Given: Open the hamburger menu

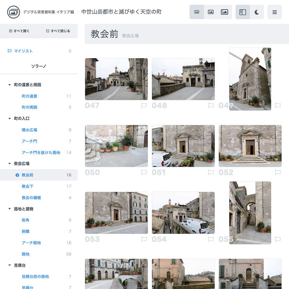Looking at the screenshot, I should [x=275, y=12].
